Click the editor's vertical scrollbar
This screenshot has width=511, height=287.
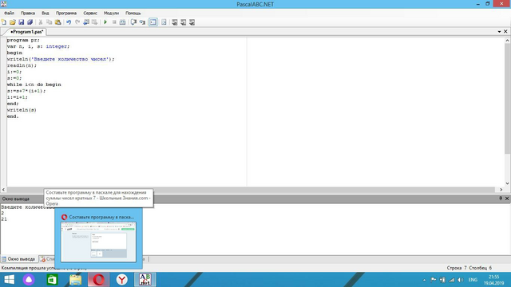(508, 112)
